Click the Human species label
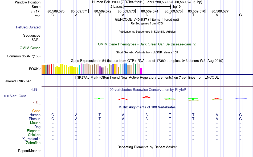Viewport: 253px width, 157px height. coord(35,115)
